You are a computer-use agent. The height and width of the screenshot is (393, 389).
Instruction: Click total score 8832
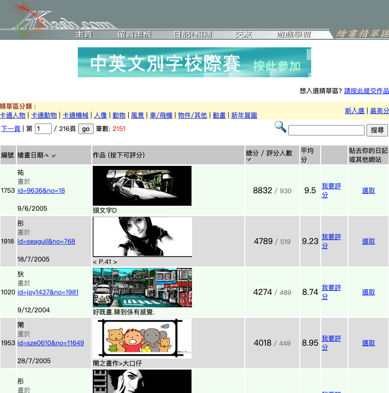[x=262, y=190]
